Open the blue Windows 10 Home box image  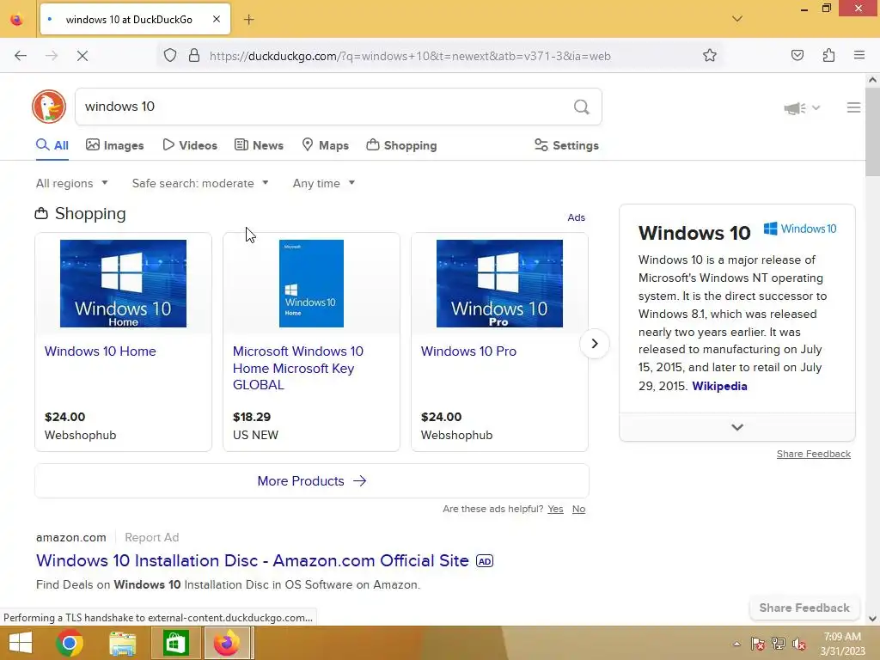point(311,284)
